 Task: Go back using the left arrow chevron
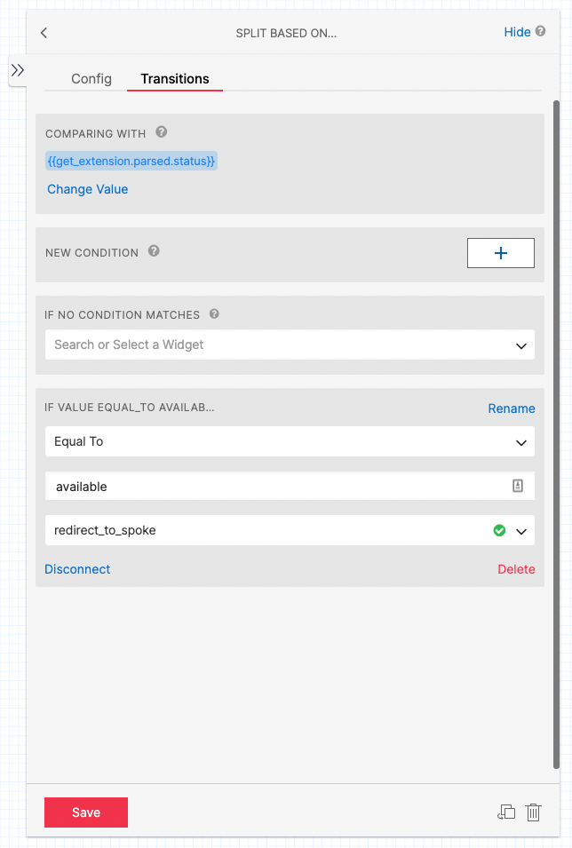coord(44,32)
